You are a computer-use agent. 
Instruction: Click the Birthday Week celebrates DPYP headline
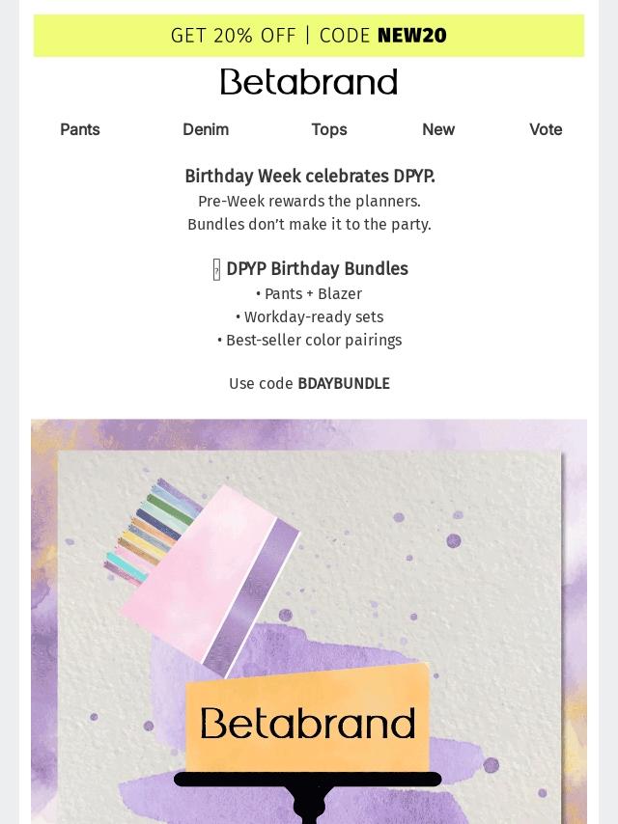tap(309, 177)
